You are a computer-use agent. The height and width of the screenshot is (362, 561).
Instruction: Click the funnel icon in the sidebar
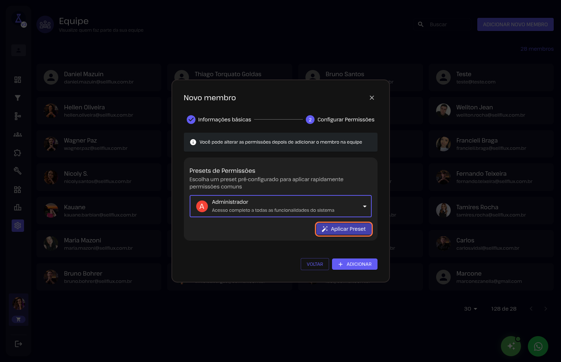tap(17, 98)
